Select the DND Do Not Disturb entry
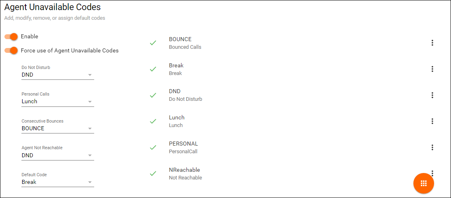Viewport: 451px width, 198px height. pos(185,95)
